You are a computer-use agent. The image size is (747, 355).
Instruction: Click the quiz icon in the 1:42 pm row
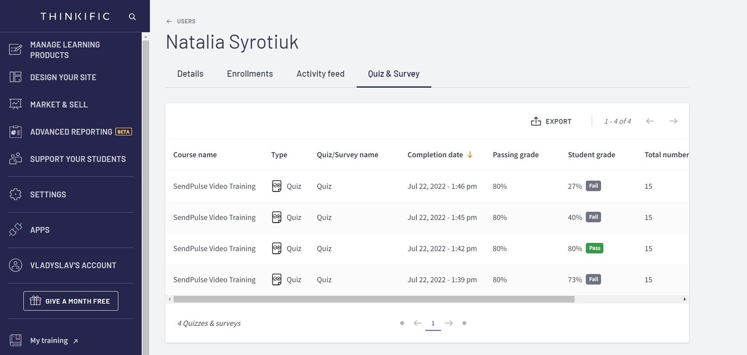[277, 248]
